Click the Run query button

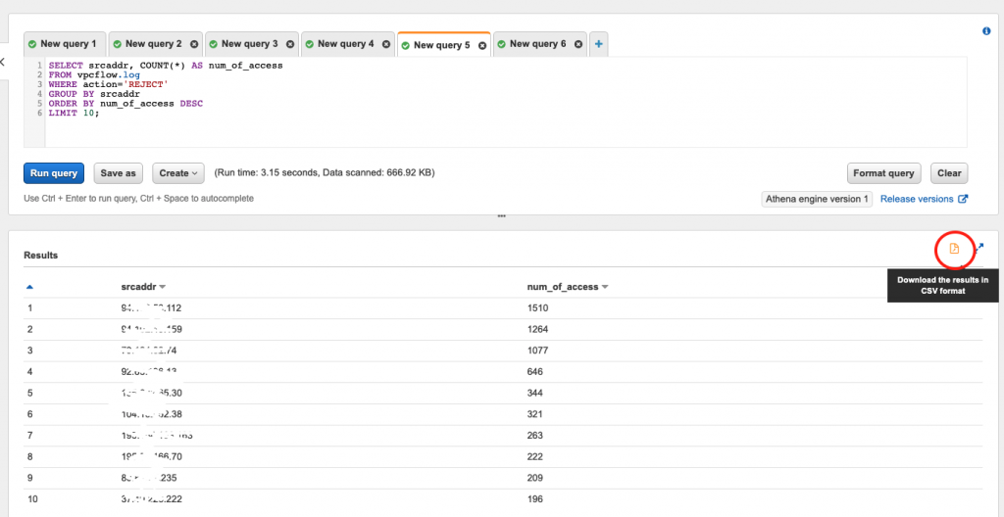[x=54, y=173]
